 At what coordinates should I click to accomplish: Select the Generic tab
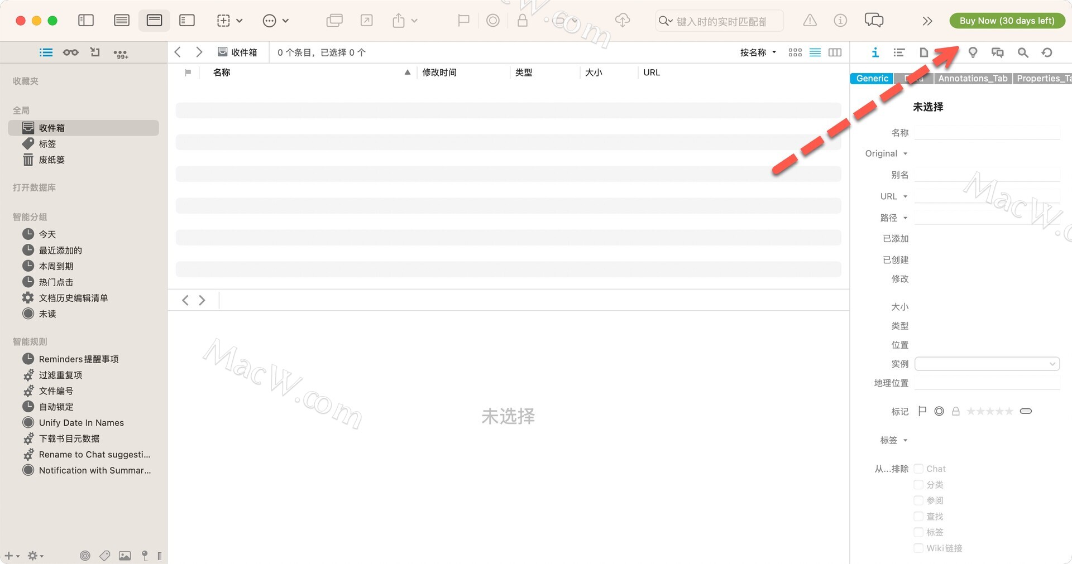click(872, 79)
